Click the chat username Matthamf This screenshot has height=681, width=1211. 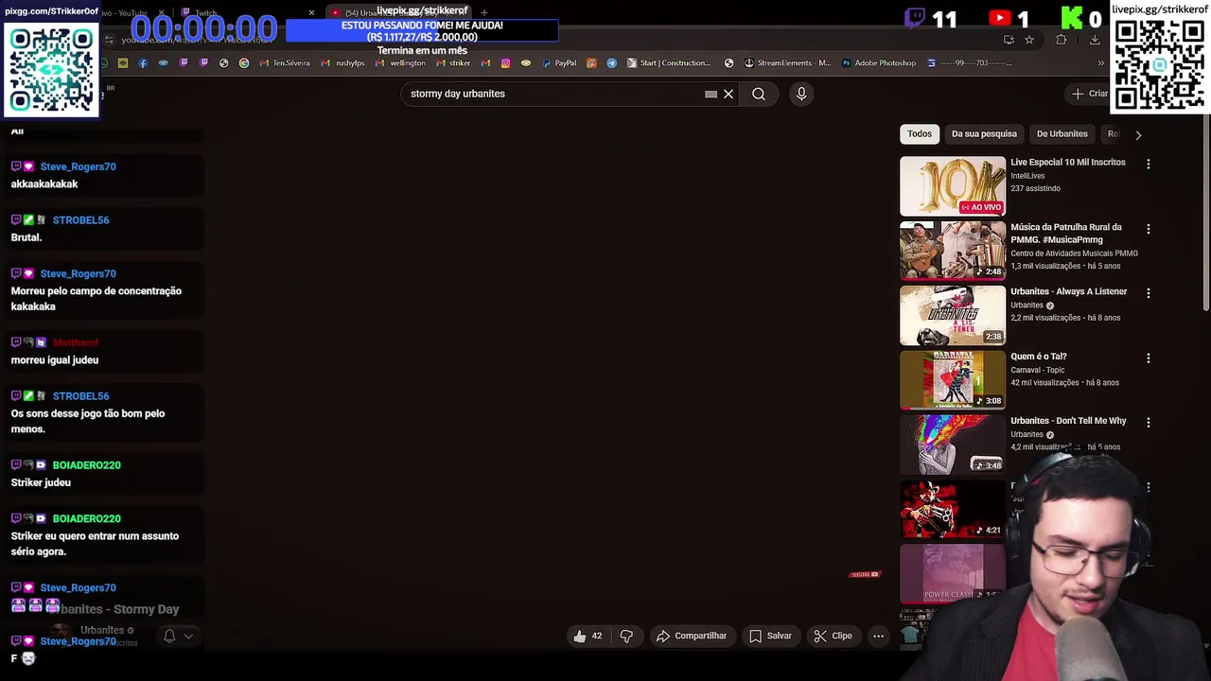75,342
